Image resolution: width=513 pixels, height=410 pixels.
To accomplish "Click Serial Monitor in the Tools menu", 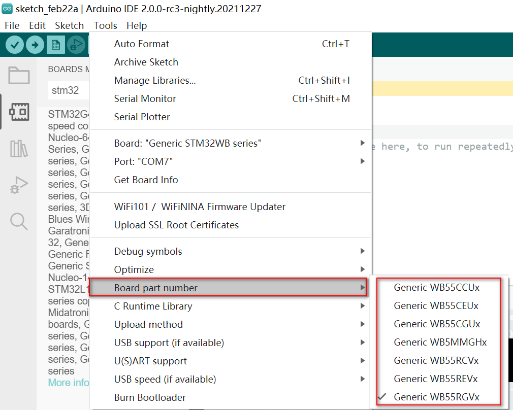I will (x=145, y=98).
